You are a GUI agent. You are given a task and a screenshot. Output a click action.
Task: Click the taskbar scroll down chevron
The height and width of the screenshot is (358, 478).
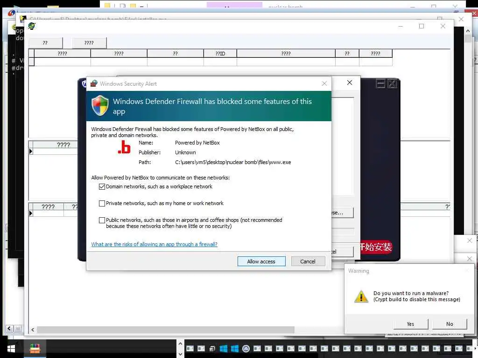coord(180,354)
